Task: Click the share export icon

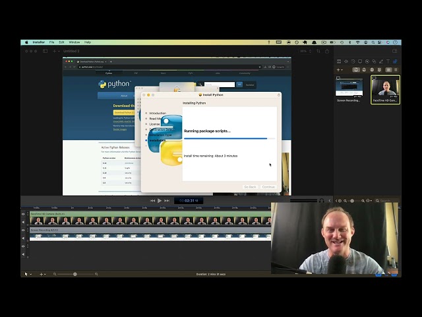Action: pyautogui.click(x=327, y=51)
